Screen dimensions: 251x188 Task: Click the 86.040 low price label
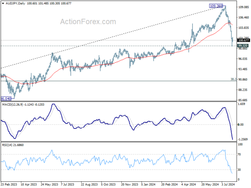point(6,99)
